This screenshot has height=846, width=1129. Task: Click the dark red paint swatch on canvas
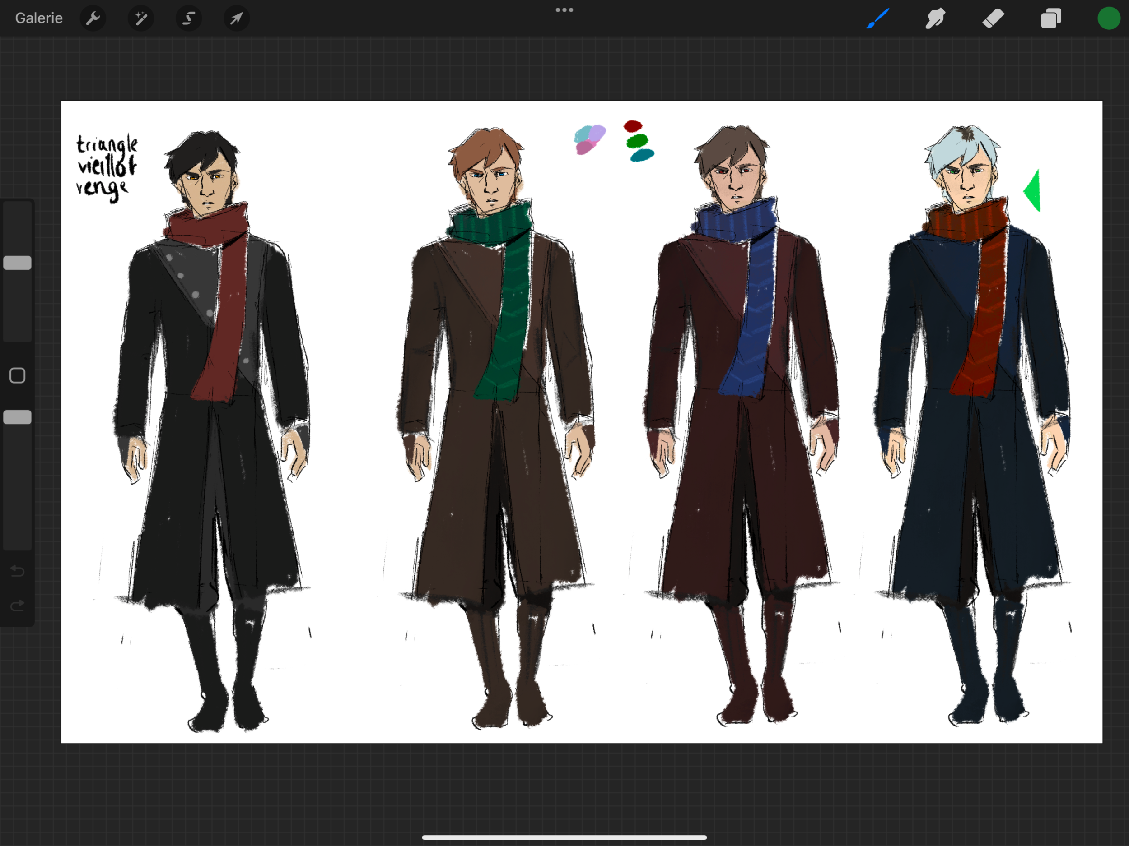pyautogui.click(x=633, y=126)
